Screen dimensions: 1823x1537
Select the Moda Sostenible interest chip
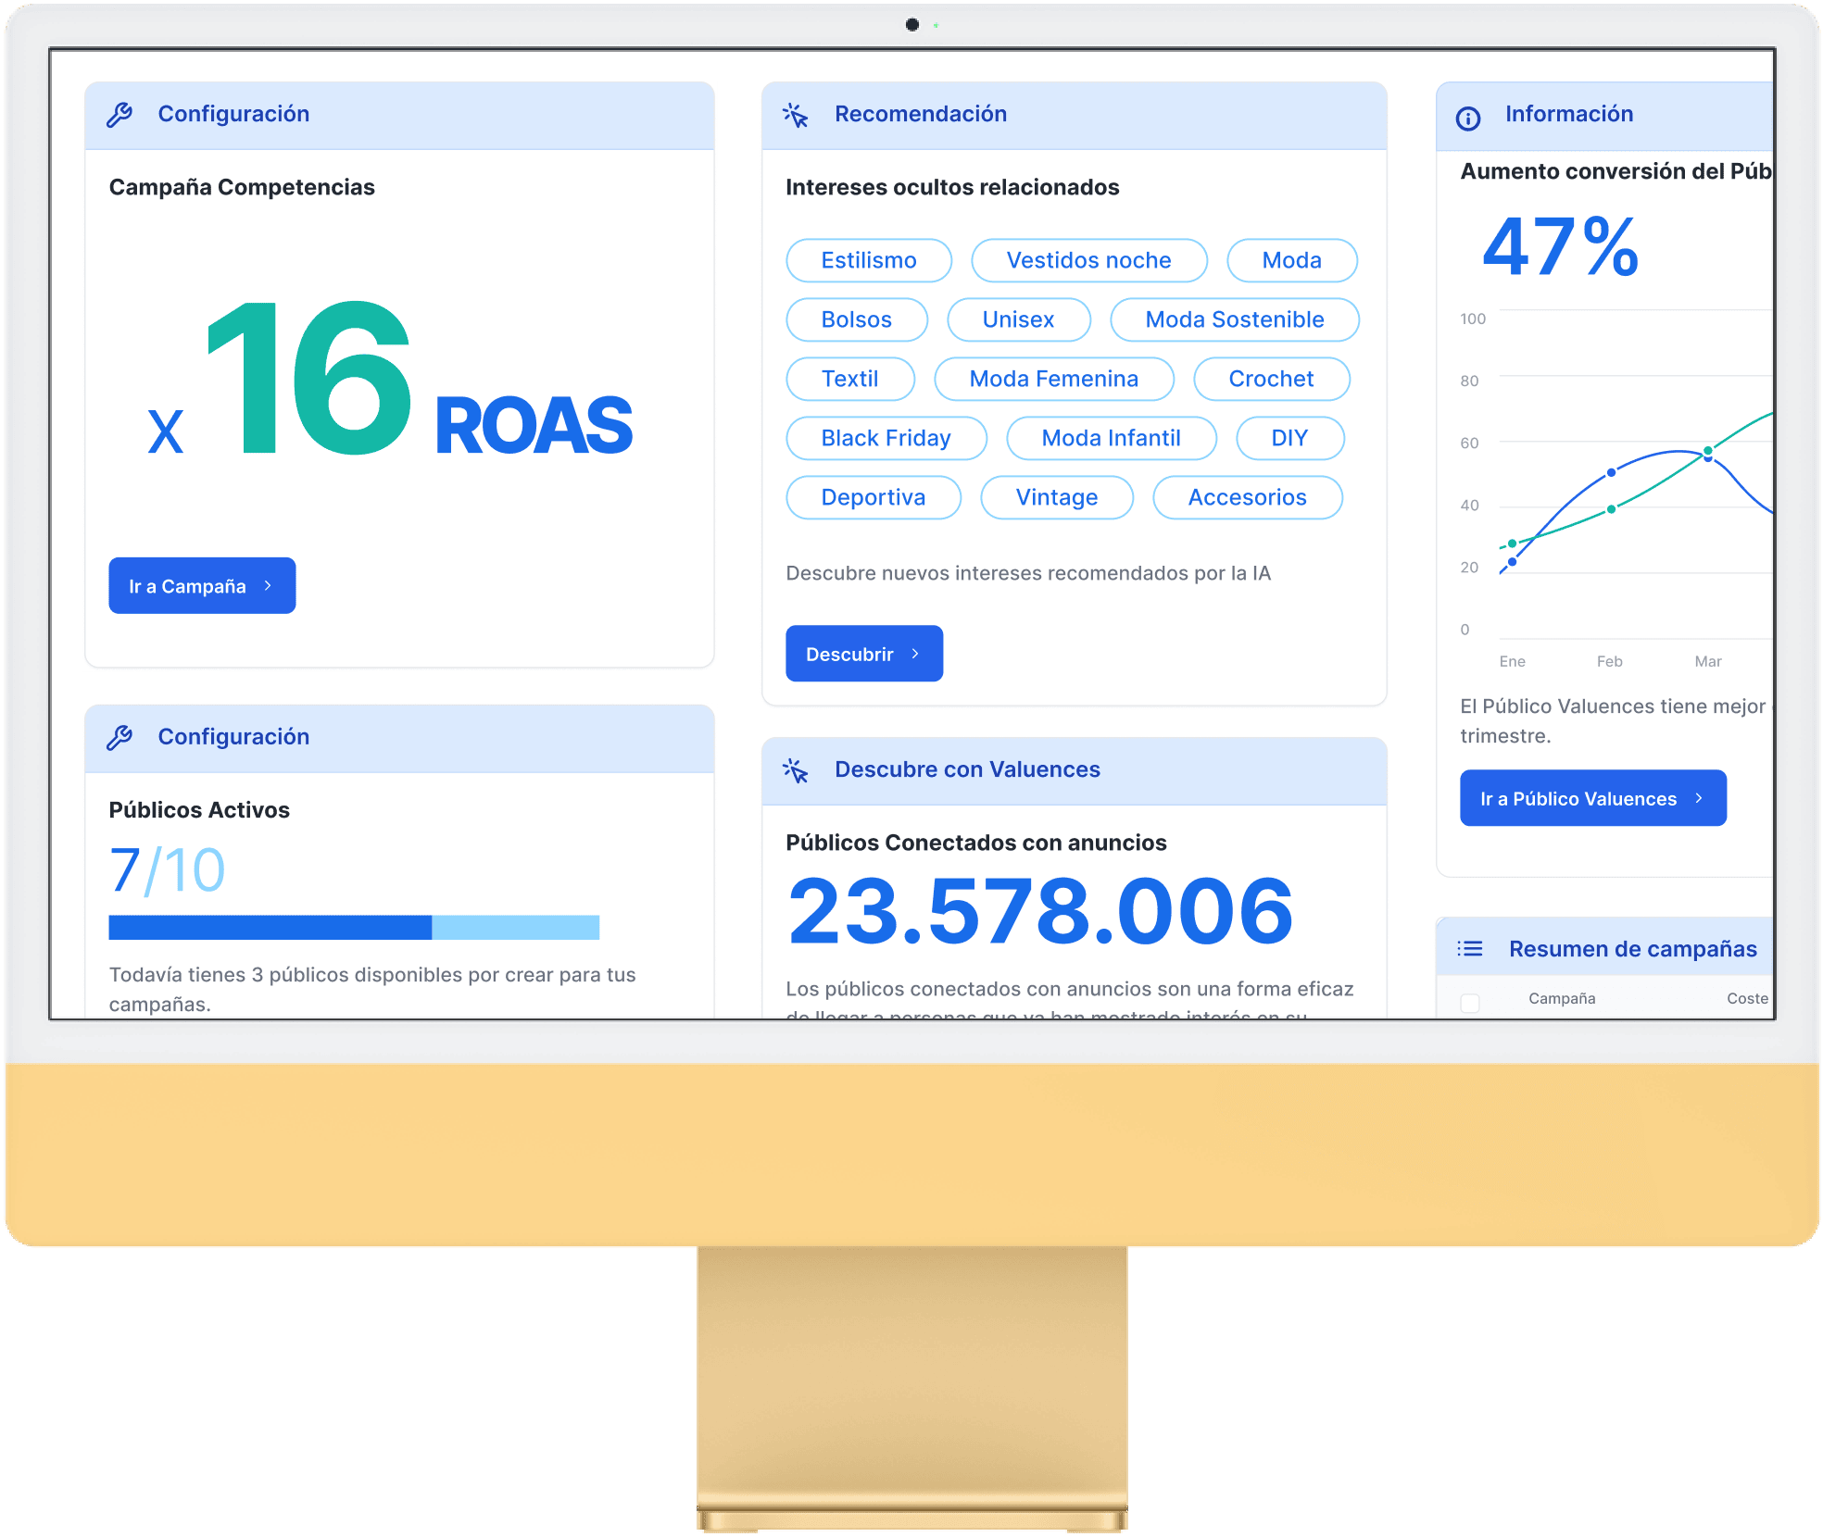1234,319
